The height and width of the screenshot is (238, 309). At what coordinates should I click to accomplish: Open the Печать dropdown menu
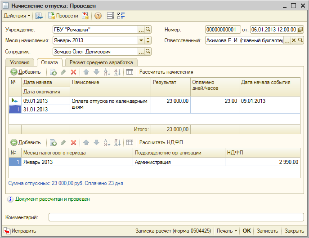[227, 231]
